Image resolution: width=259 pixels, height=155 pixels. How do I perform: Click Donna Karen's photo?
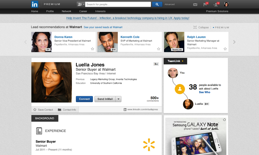click(41, 42)
